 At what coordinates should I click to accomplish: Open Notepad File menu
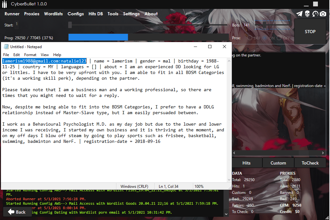[x=6, y=55]
